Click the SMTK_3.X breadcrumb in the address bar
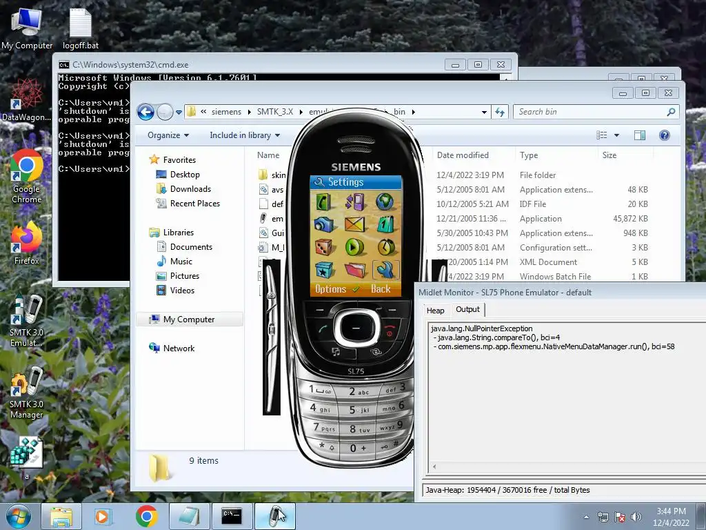The height and width of the screenshot is (530, 706). (274, 112)
